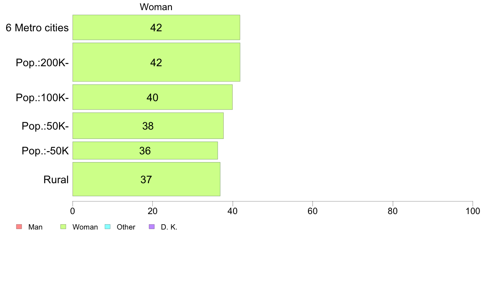The height and width of the screenshot is (299, 484).
Task: Click the cyan Other legend swatch
Action: click(x=108, y=227)
